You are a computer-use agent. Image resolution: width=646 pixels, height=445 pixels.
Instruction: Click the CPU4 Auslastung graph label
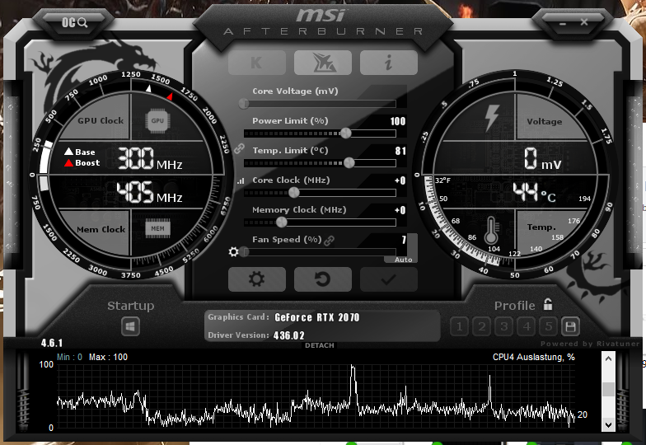tap(534, 358)
